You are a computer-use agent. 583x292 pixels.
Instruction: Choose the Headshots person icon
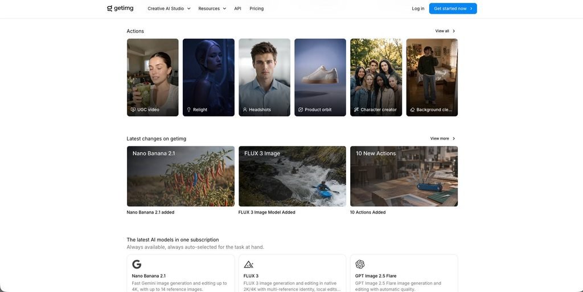(x=245, y=110)
